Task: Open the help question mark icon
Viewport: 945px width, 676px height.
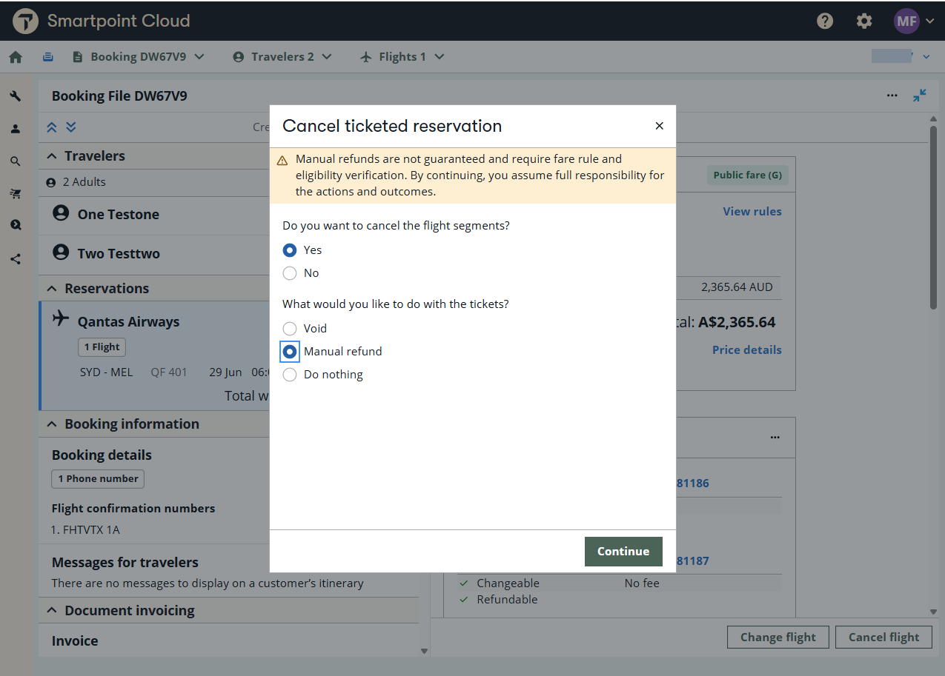Action: 825,21
